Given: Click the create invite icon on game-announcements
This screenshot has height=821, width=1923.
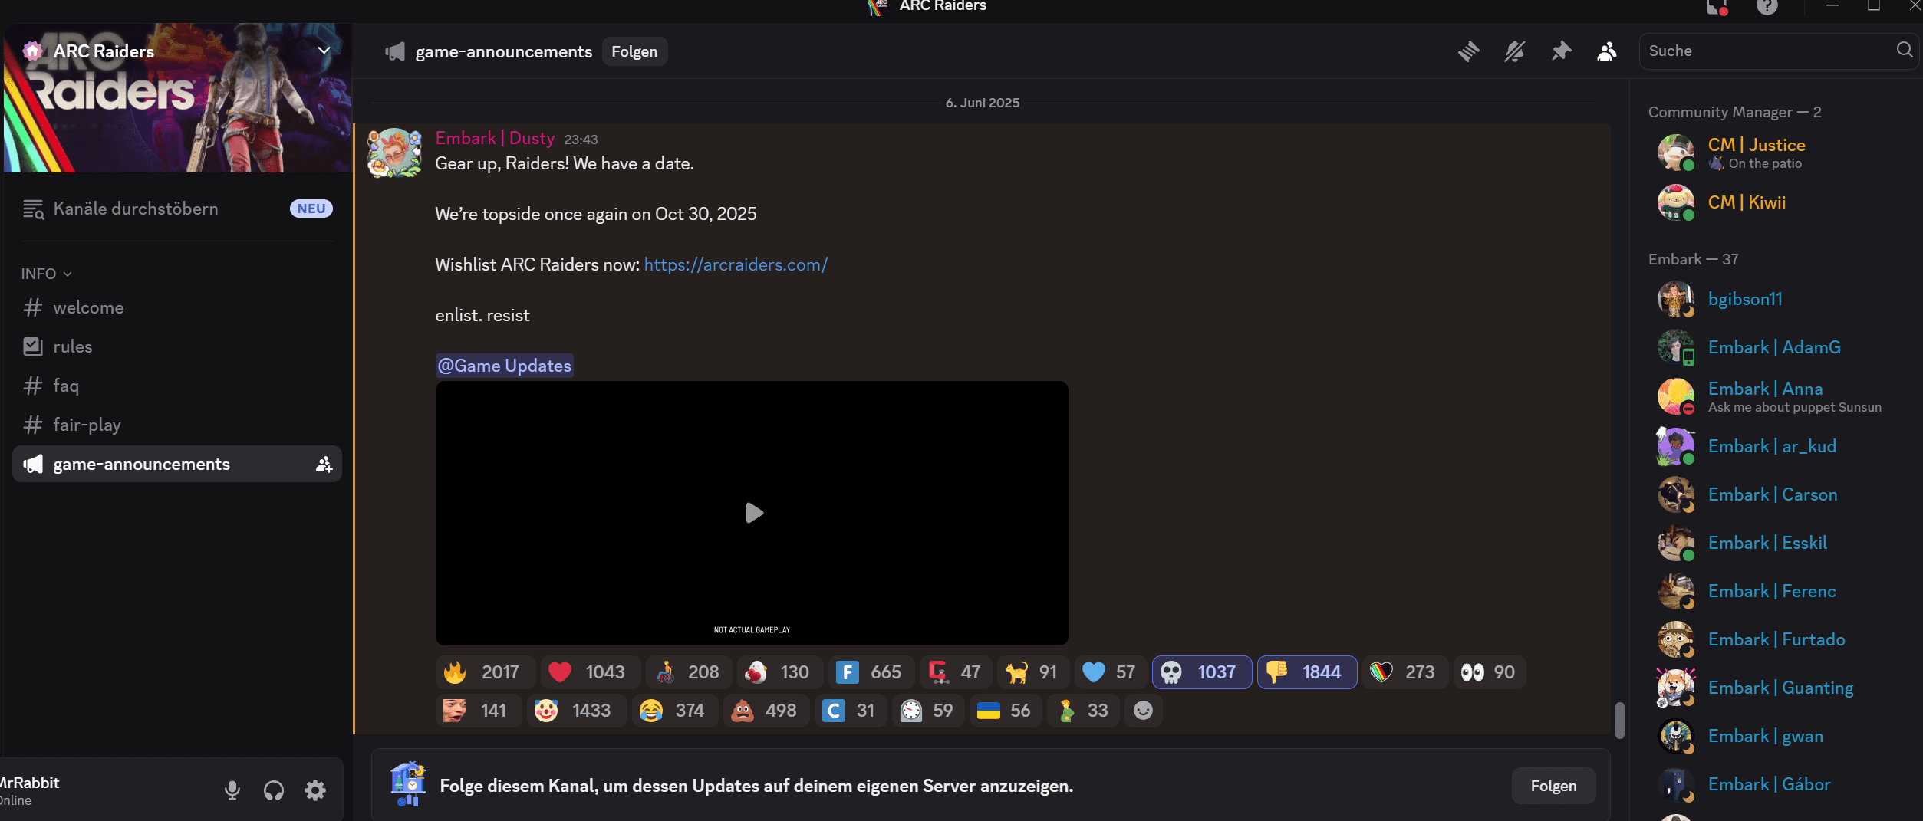Looking at the screenshot, I should click(x=324, y=465).
